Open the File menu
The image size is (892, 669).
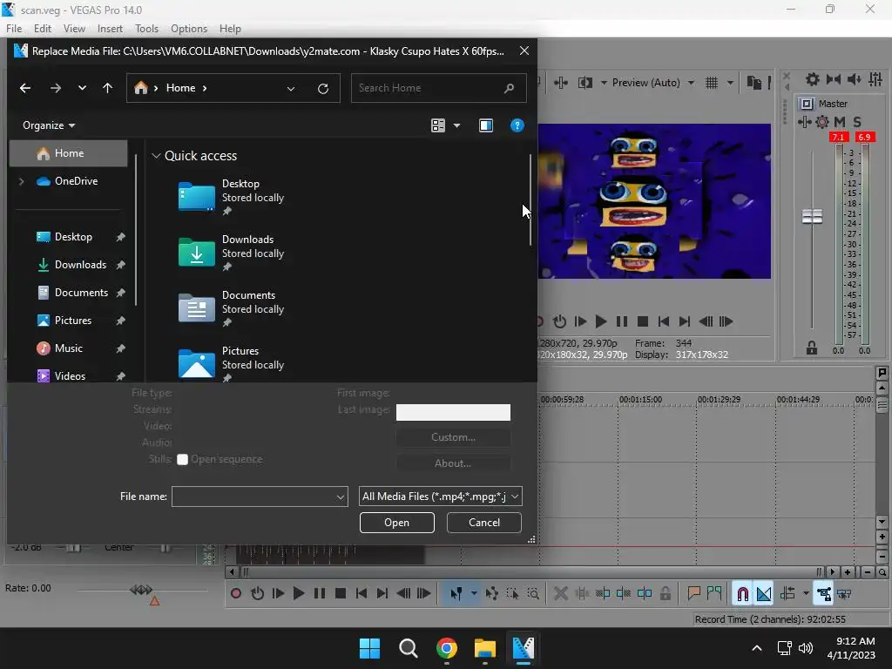click(x=14, y=29)
